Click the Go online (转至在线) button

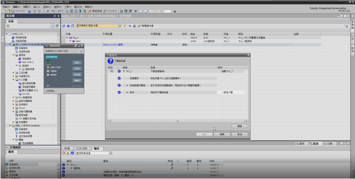95,11
